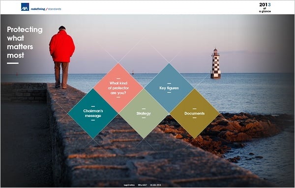Image resolution: width=295 pixels, height=188 pixels.
Task: Click the small boat on the horizon
Action: [x=133, y=72]
